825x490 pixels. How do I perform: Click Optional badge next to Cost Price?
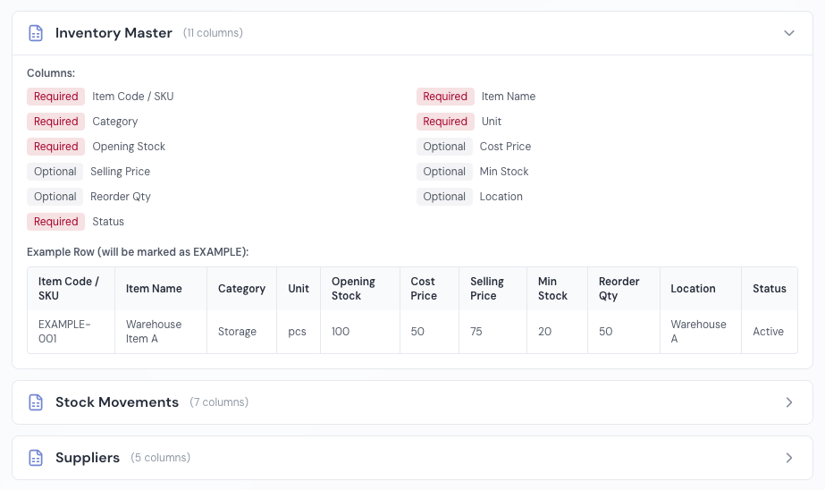pyautogui.click(x=444, y=147)
